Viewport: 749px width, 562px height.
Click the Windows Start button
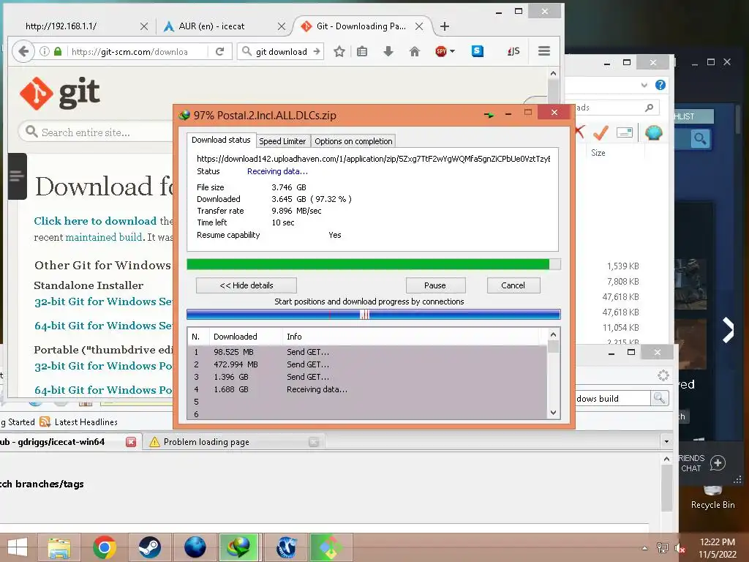(x=18, y=547)
